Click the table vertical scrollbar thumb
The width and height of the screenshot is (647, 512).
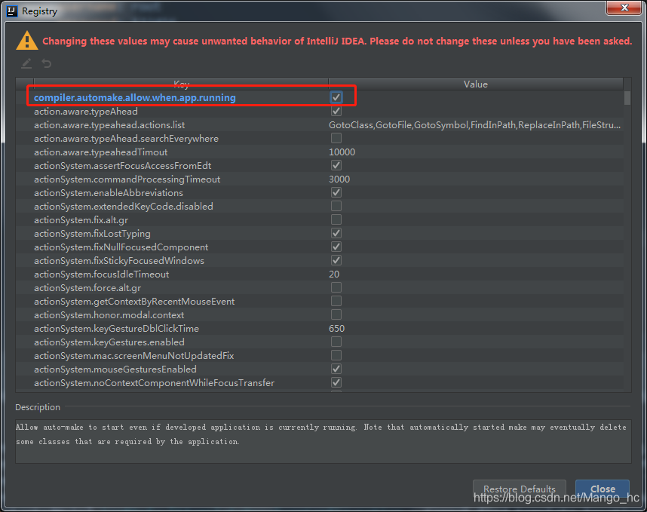click(x=627, y=98)
